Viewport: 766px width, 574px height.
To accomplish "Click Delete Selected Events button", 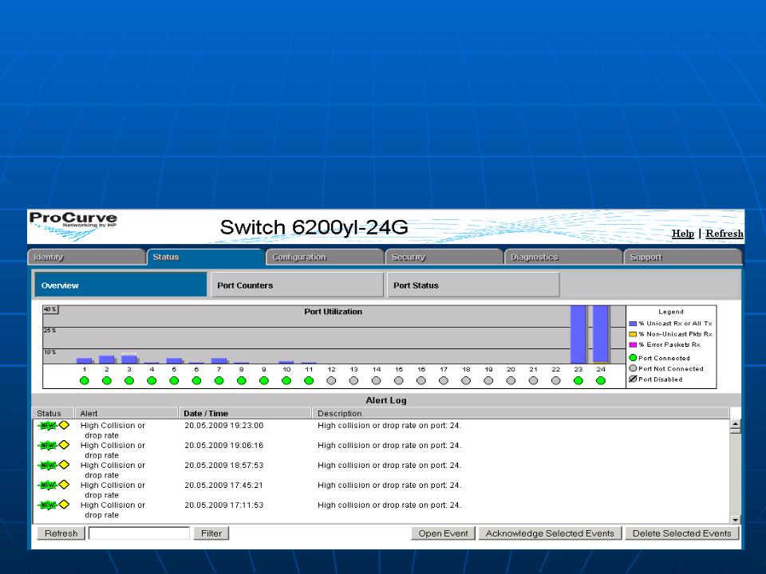I will tap(682, 533).
